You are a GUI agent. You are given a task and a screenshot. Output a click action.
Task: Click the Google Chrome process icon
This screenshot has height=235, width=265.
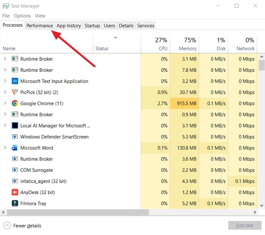point(15,103)
